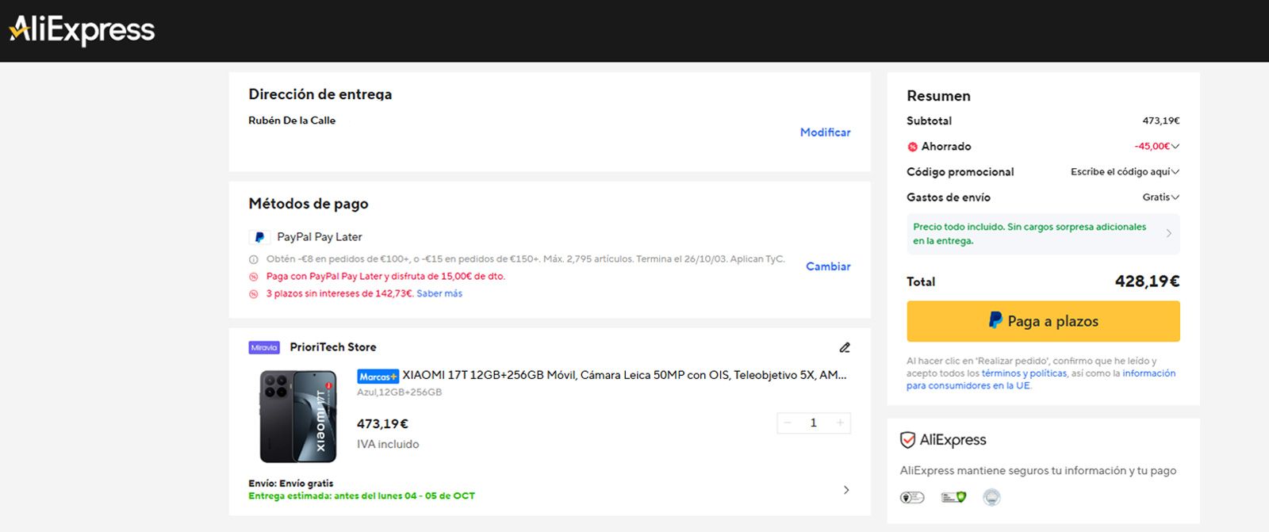Click the Subtotal value 473,19€
This screenshot has width=1269, height=532.
(x=1161, y=121)
